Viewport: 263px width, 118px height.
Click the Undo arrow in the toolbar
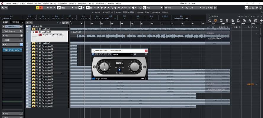3,8
